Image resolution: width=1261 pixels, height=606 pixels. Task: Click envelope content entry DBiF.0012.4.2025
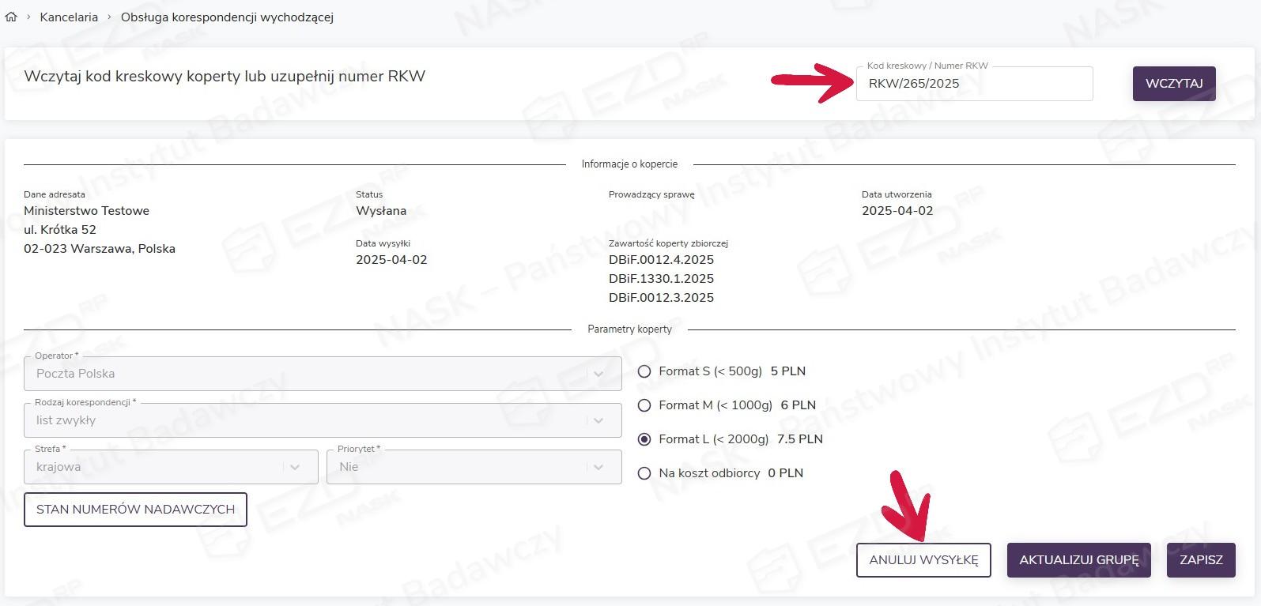click(x=661, y=260)
